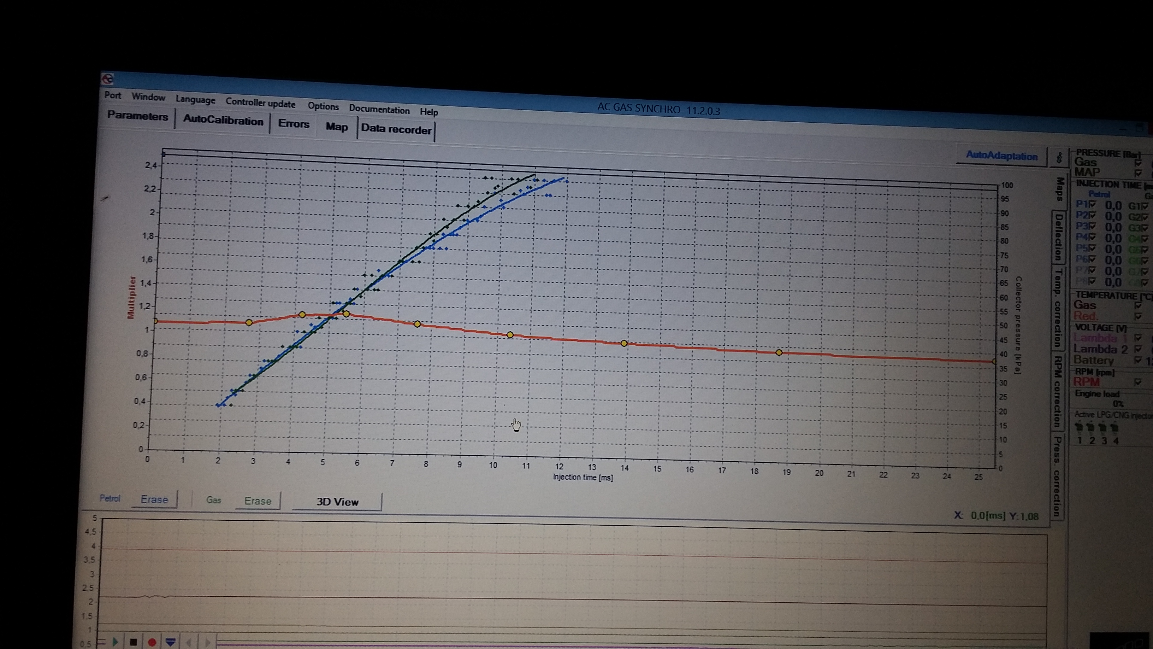Switch to the Data recorder tab

tap(396, 129)
